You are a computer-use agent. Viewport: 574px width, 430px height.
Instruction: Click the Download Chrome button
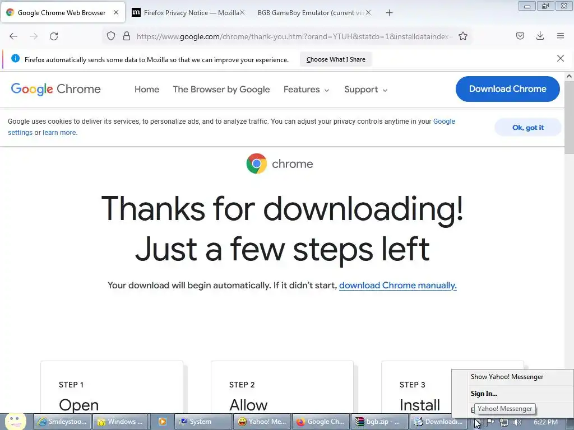click(x=507, y=89)
